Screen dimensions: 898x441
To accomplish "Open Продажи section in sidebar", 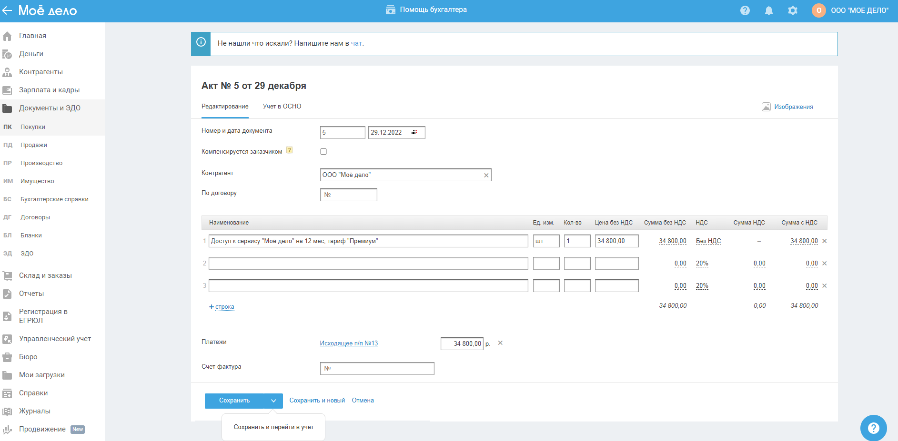I will tap(33, 145).
